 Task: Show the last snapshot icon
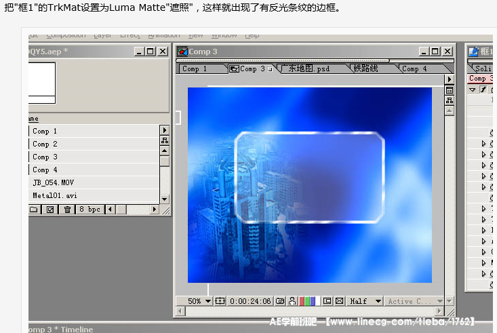tap(292, 301)
